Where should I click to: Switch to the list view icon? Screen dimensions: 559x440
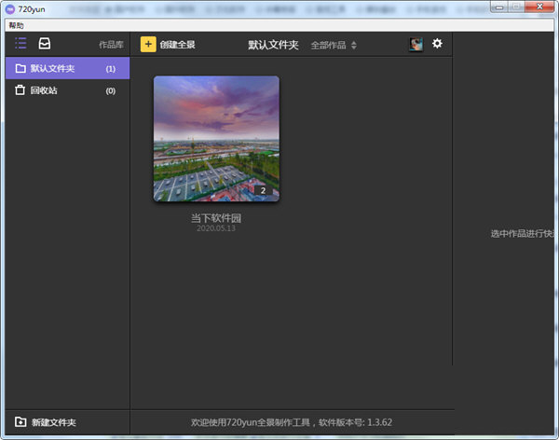[20, 44]
